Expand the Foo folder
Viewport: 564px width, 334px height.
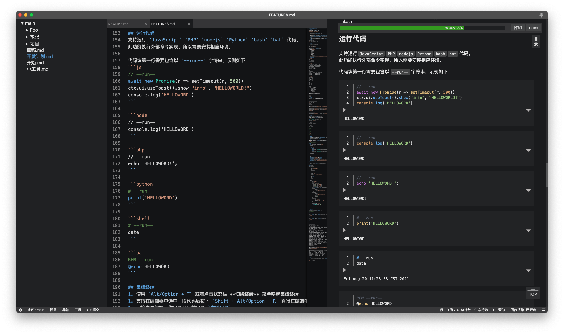point(27,30)
